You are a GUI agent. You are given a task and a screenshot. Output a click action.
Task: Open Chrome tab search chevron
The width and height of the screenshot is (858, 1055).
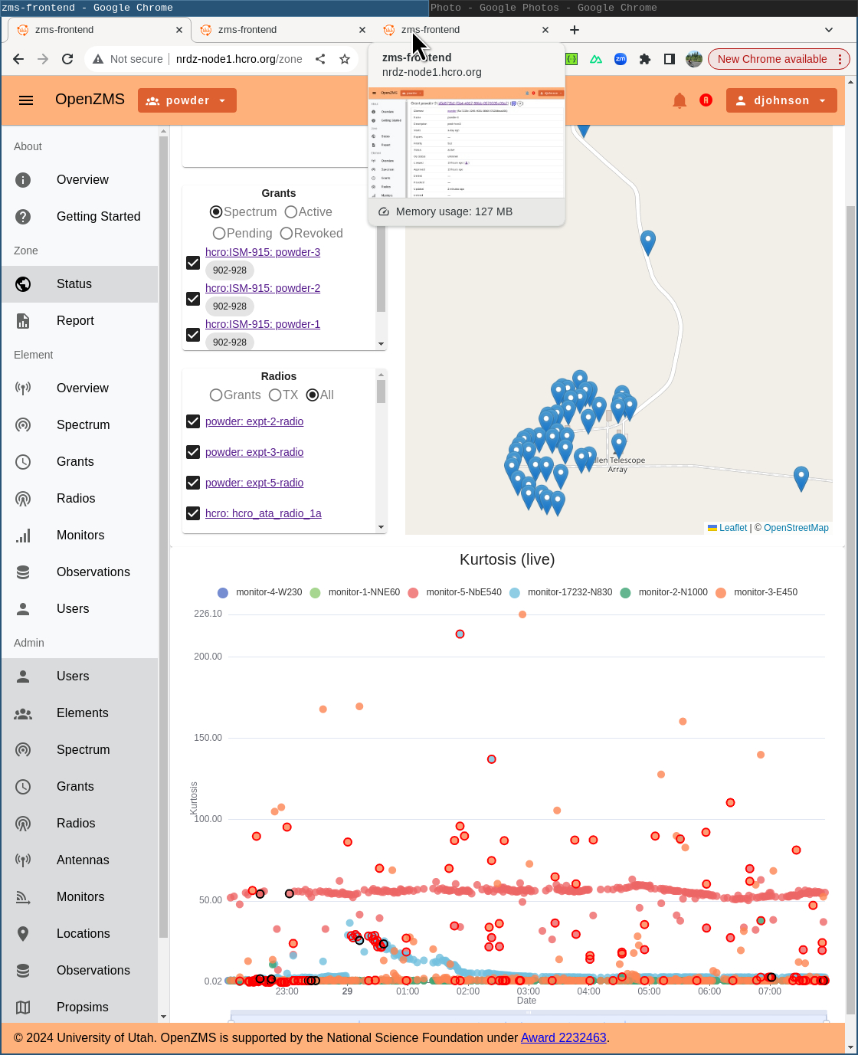(829, 30)
